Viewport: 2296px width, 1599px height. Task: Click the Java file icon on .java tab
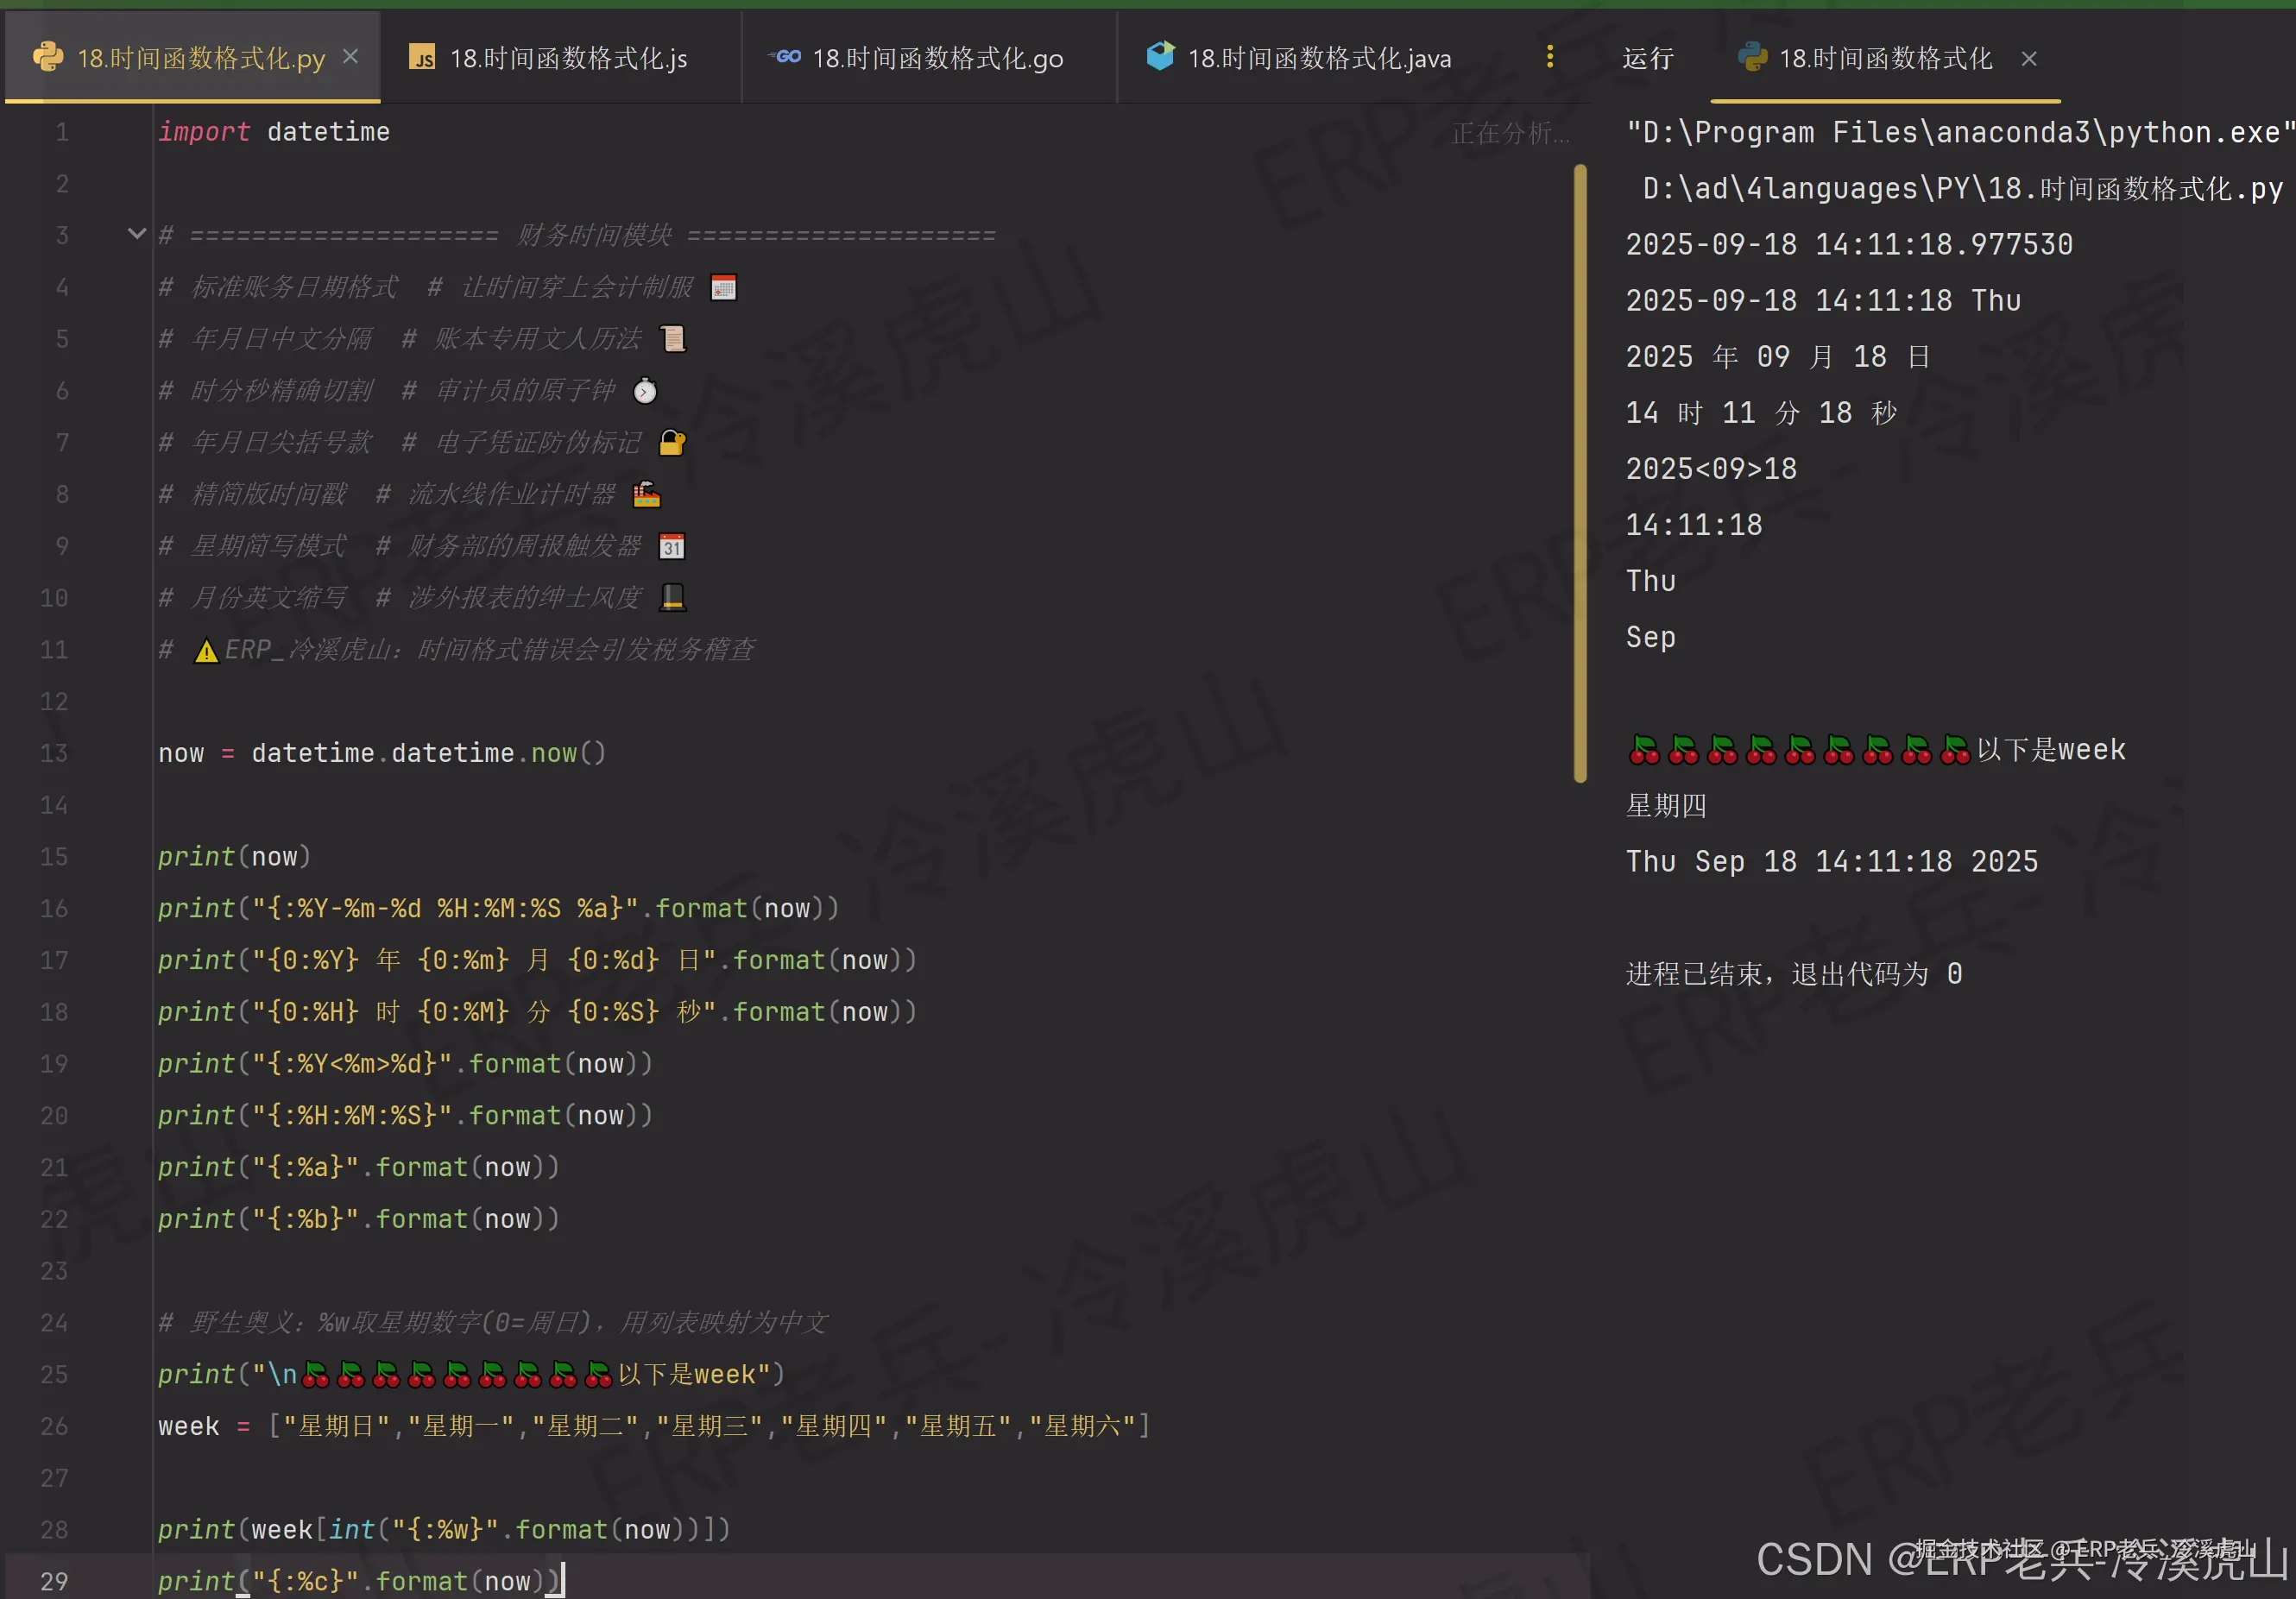click(1160, 56)
